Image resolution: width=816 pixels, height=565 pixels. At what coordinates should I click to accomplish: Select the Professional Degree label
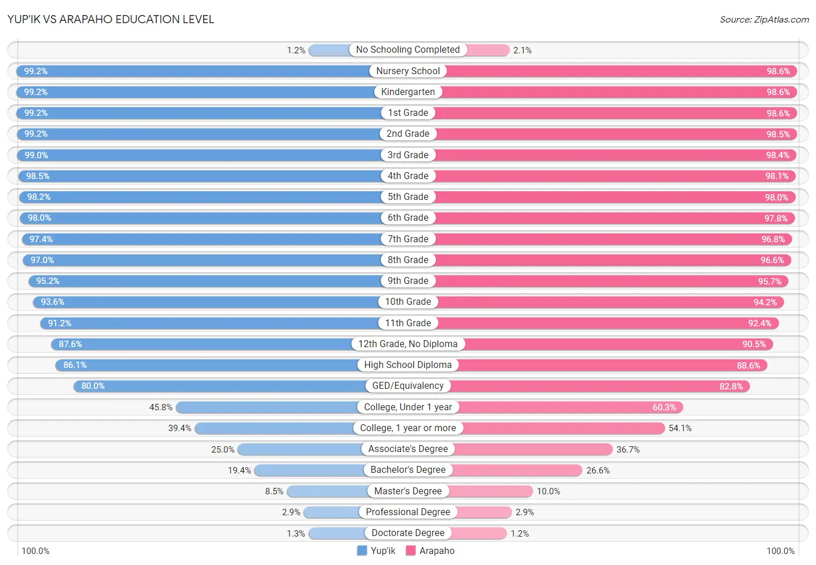(x=408, y=512)
